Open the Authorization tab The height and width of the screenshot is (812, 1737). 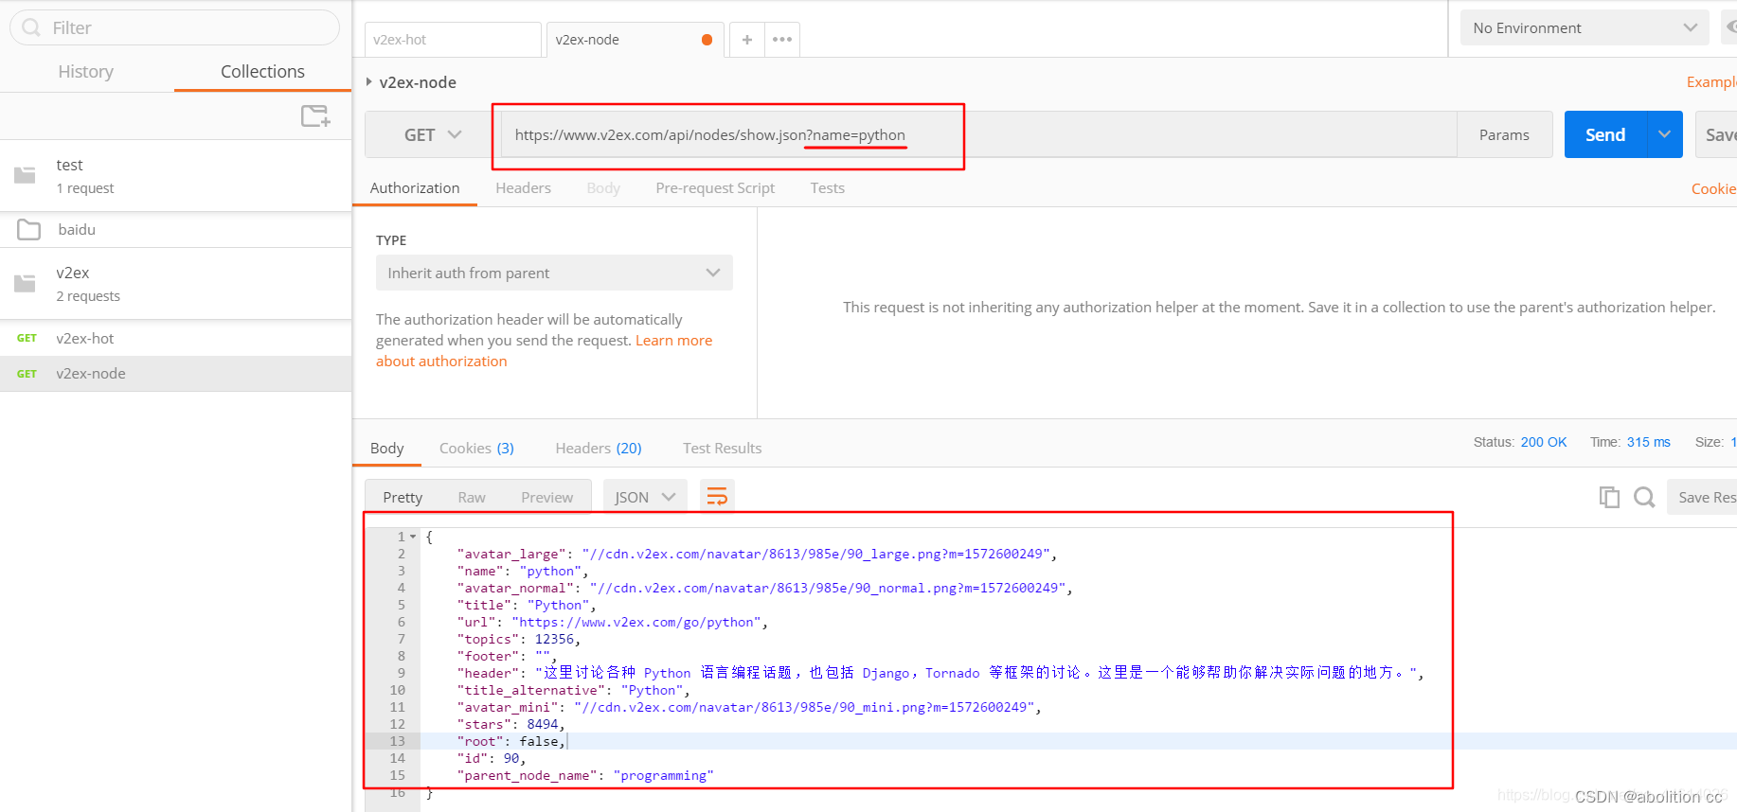coord(415,187)
